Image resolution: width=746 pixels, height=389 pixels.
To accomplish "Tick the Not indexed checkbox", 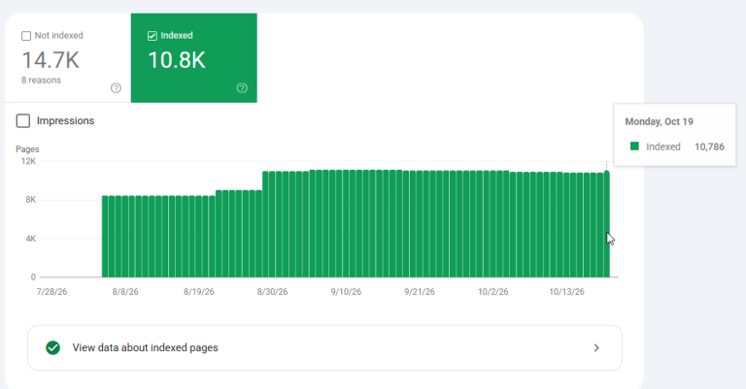I will 26,36.
